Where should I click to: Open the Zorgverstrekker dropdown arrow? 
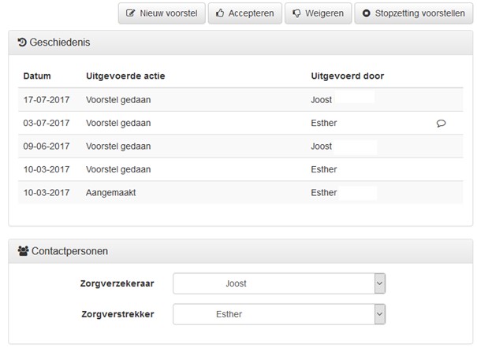[380, 314]
